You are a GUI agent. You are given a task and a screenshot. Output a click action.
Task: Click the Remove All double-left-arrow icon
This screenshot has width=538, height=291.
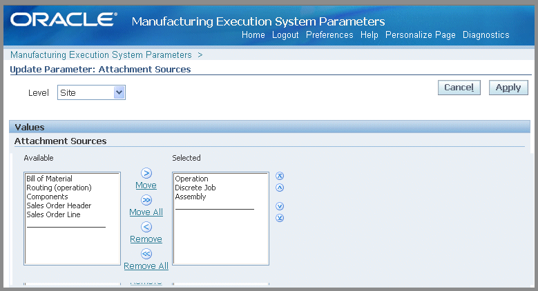[x=146, y=254]
